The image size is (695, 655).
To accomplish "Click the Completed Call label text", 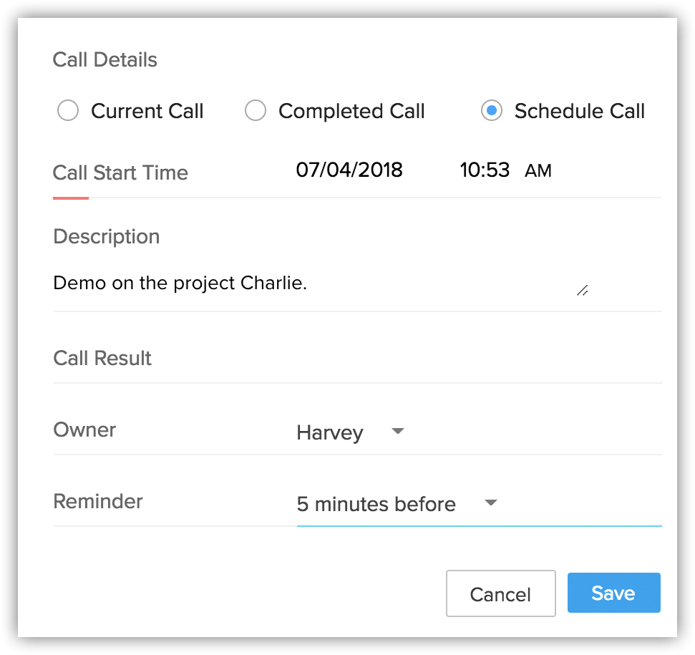I will click(x=351, y=112).
